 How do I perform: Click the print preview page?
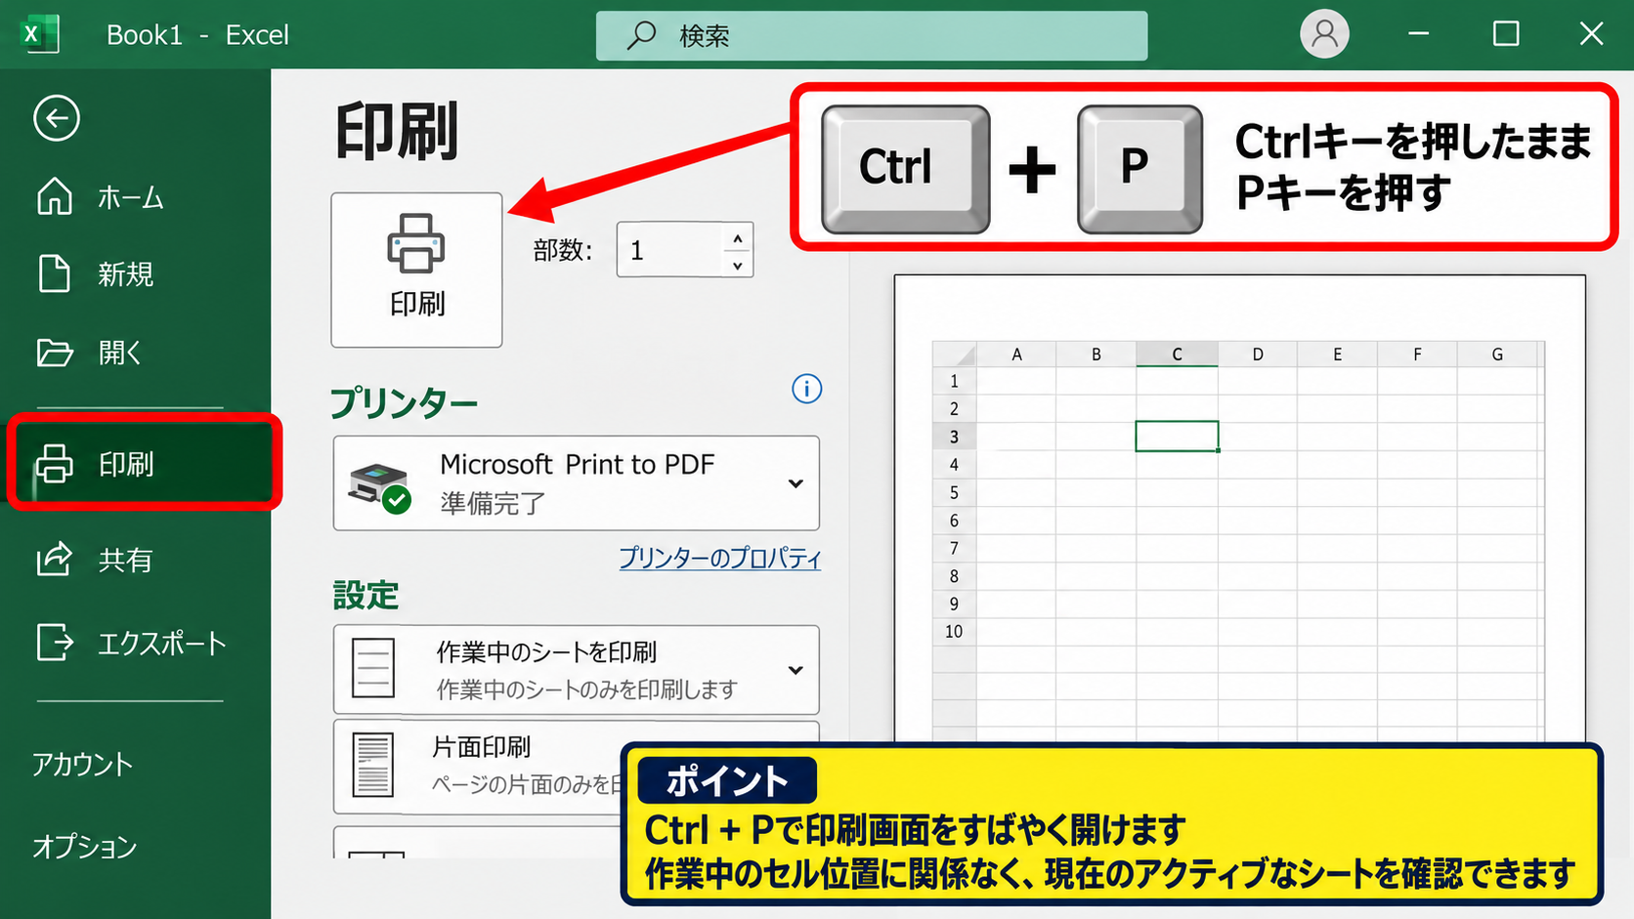pos(1239,508)
